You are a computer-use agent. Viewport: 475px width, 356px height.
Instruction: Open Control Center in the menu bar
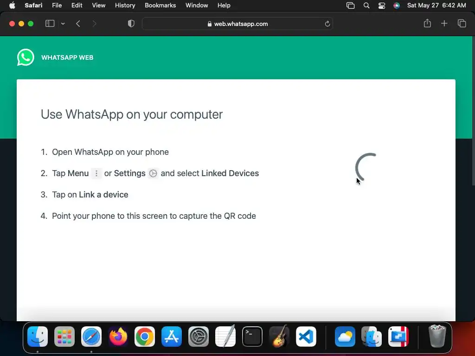382,6
